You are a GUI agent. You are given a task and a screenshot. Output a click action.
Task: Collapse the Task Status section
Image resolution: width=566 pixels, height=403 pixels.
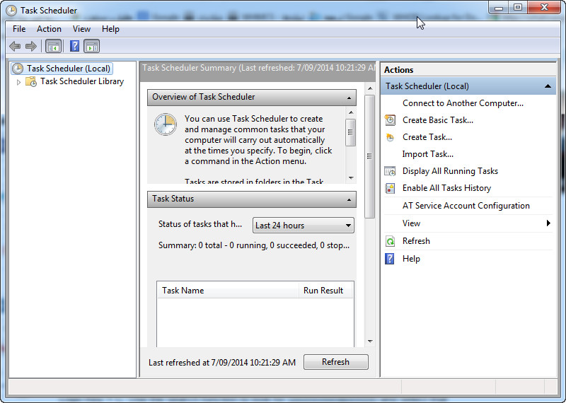point(349,200)
